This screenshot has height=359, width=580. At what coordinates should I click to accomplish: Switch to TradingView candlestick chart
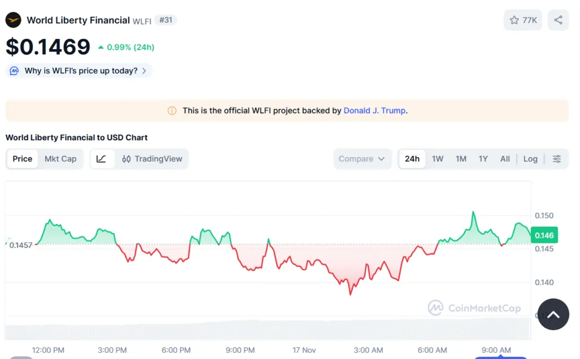click(x=152, y=159)
